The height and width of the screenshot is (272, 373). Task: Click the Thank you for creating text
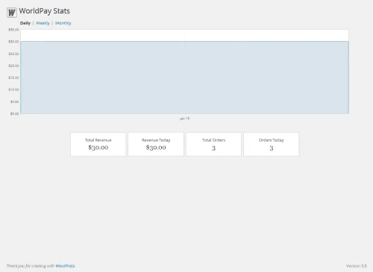coord(31,266)
